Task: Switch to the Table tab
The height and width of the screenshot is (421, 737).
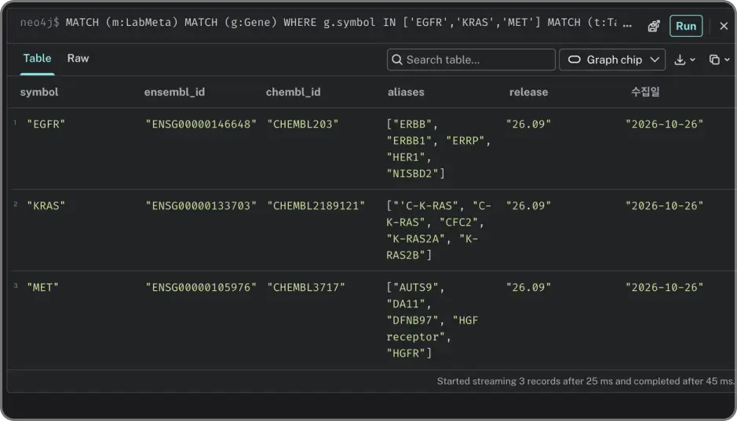Action: point(37,59)
